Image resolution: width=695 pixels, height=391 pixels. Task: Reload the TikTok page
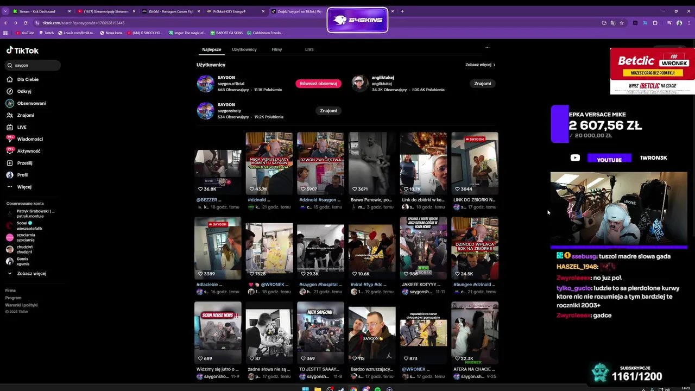click(26, 23)
